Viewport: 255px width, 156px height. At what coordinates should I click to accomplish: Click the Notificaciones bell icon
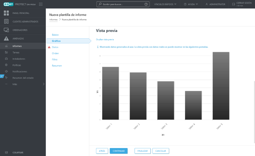(6, 71)
